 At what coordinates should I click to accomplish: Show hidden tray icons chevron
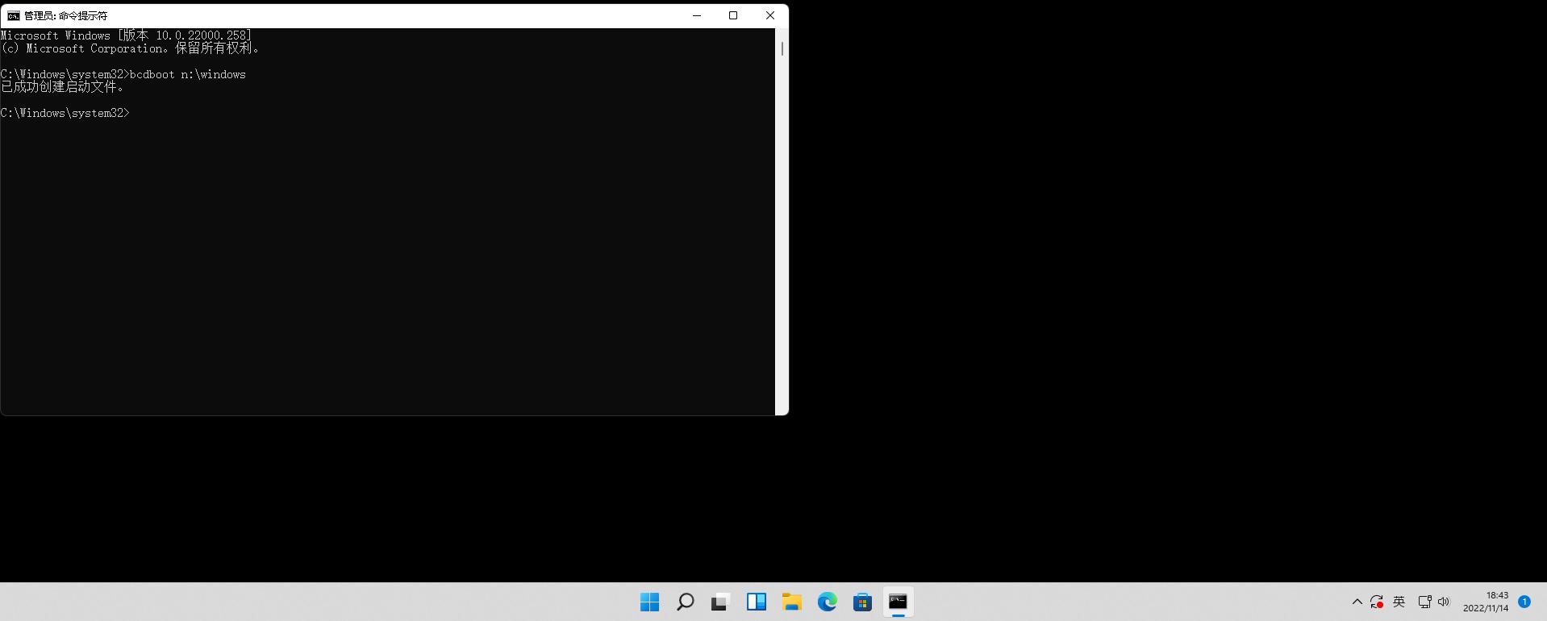coord(1357,602)
